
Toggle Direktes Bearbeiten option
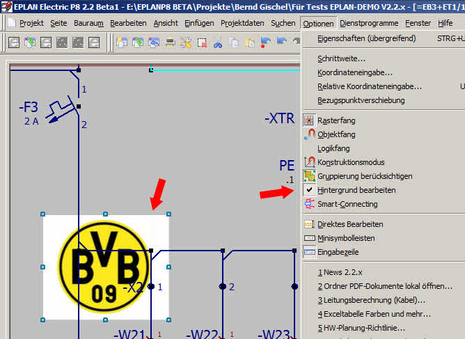pyautogui.click(x=350, y=224)
